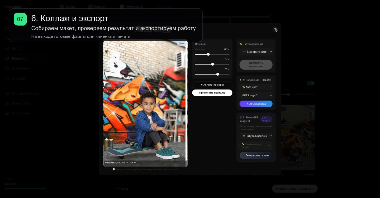380x198 pixels.
Task: Open the Натуральная тень dropdown
Action: coord(256,136)
